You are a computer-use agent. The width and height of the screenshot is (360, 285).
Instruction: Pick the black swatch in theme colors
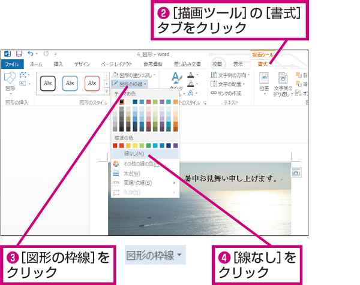pyautogui.click(x=122, y=102)
